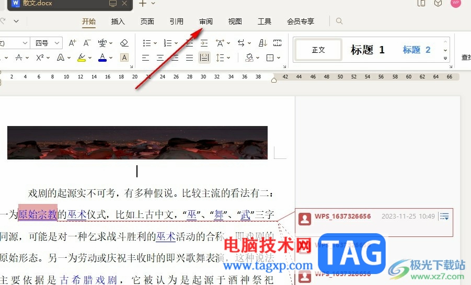Open the 审阅 review tab

(206, 21)
